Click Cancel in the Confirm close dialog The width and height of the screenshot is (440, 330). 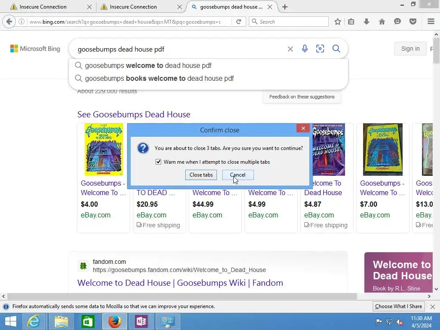pyautogui.click(x=238, y=175)
